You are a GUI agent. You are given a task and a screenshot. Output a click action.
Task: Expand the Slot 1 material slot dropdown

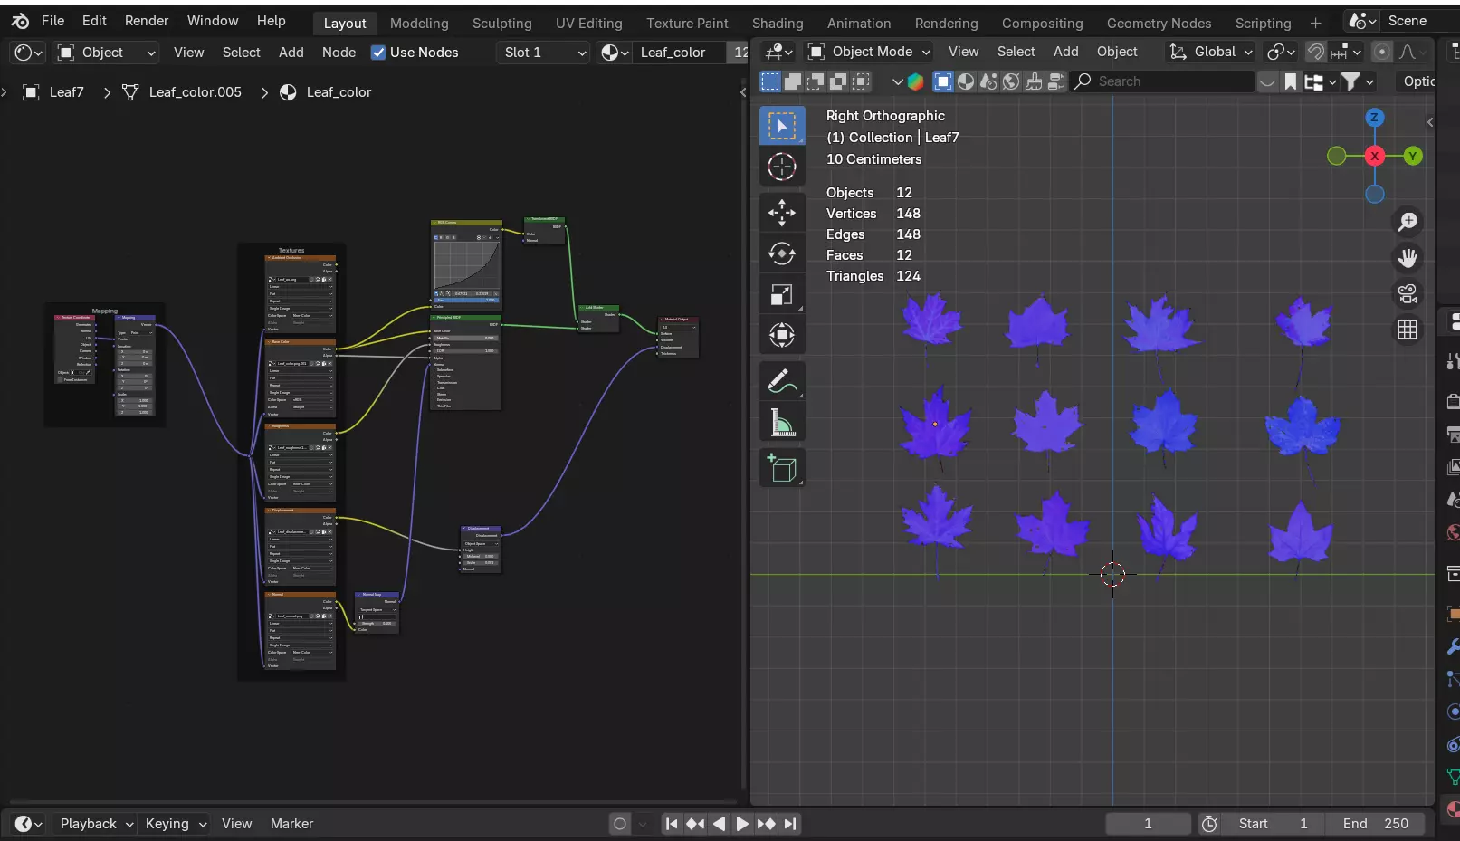pos(545,53)
